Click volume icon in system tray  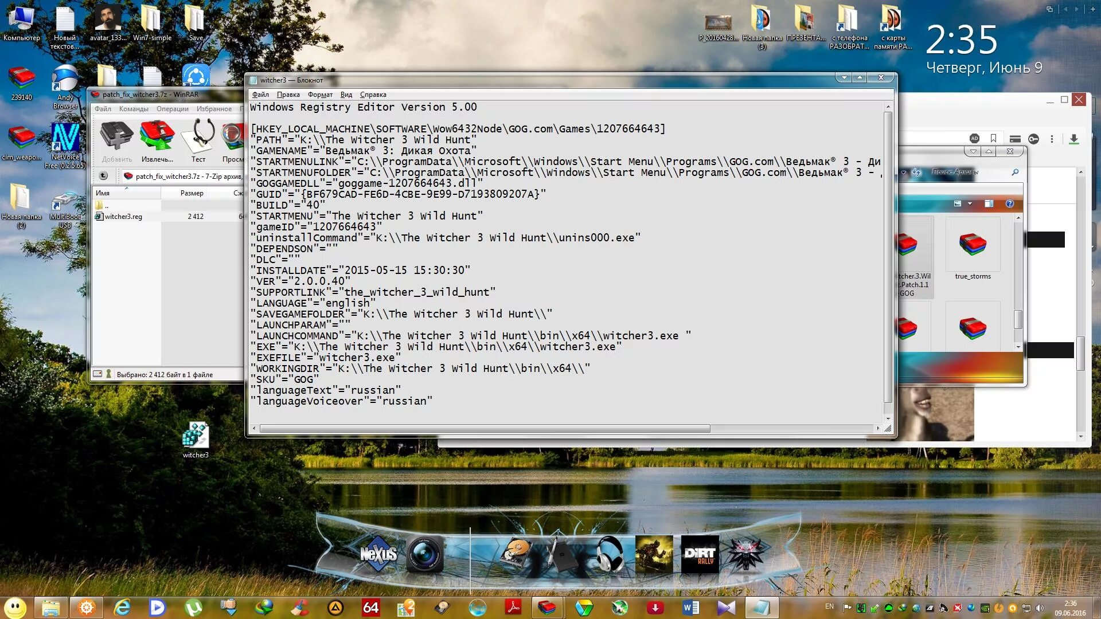1040,608
